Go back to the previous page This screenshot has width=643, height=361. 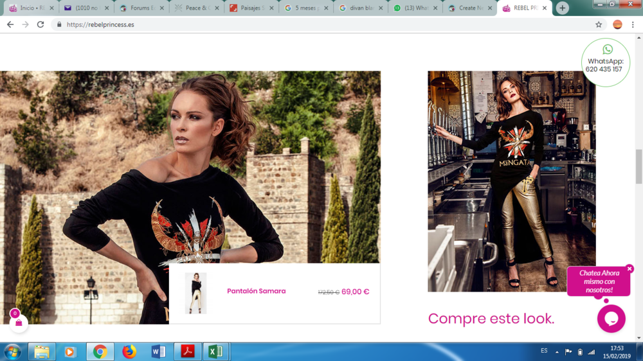(10, 24)
